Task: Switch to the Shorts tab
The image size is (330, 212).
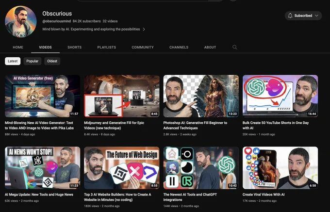Action: click(74, 47)
